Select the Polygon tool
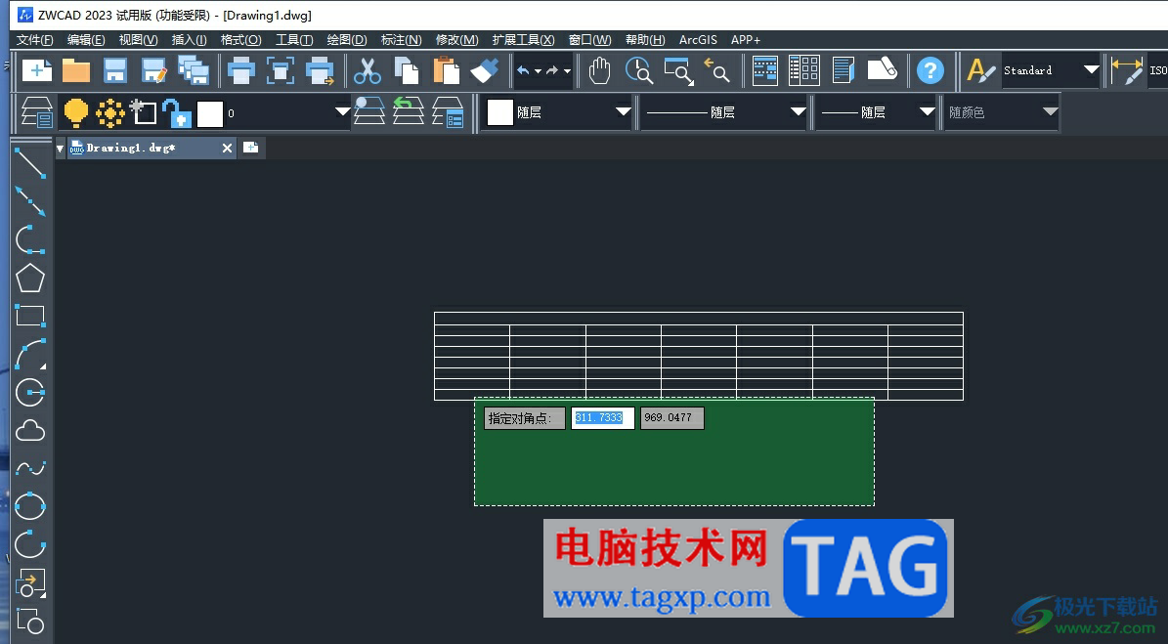The height and width of the screenshot is (644, 1168). 29,278
